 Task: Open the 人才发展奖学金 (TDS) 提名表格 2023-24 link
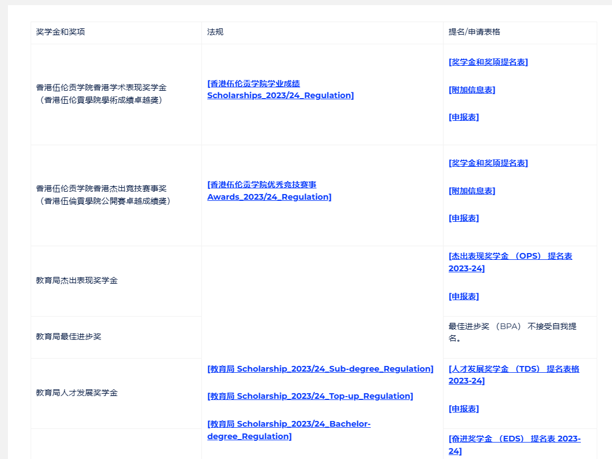(x=514, y=374)
